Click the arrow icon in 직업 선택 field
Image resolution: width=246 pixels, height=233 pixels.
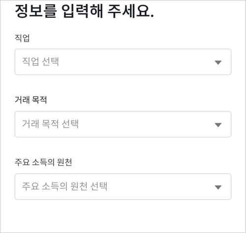218,62
